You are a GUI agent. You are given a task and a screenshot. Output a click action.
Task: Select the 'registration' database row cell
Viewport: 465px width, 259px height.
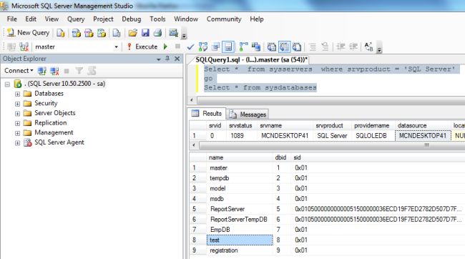240,250
